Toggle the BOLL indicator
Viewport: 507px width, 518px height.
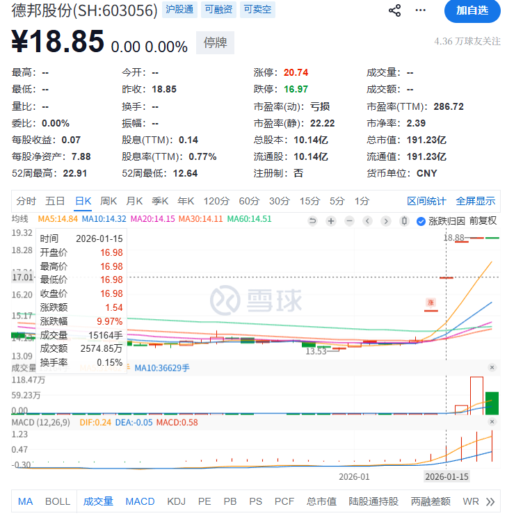tap(58, 501)
